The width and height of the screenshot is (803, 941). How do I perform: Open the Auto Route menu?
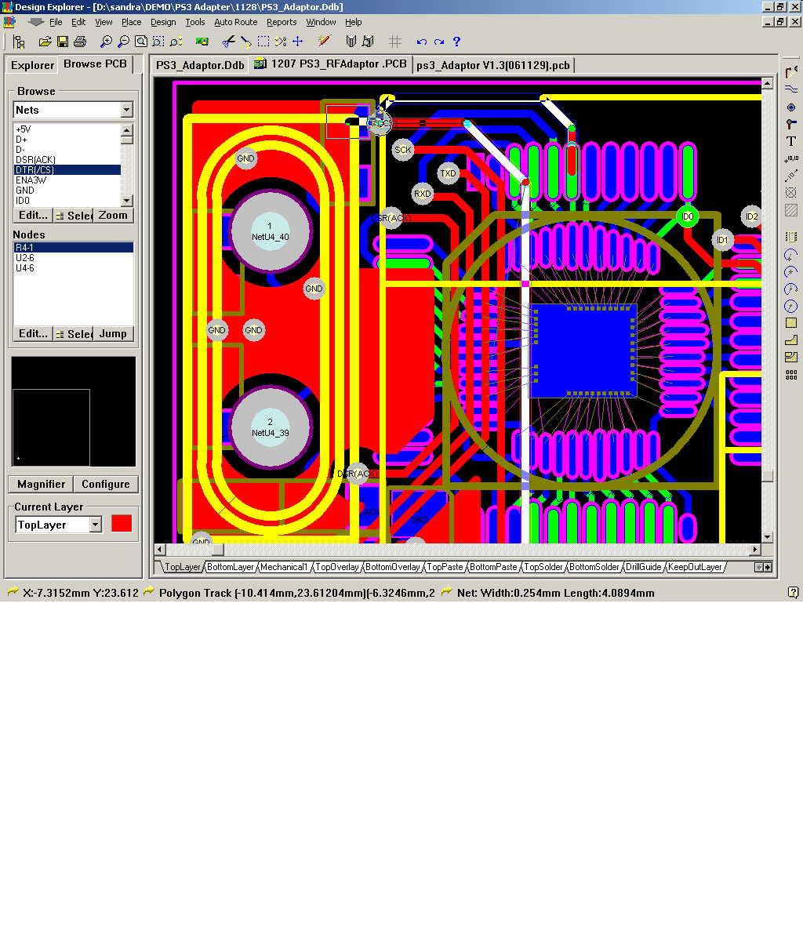tap(235, 22)
